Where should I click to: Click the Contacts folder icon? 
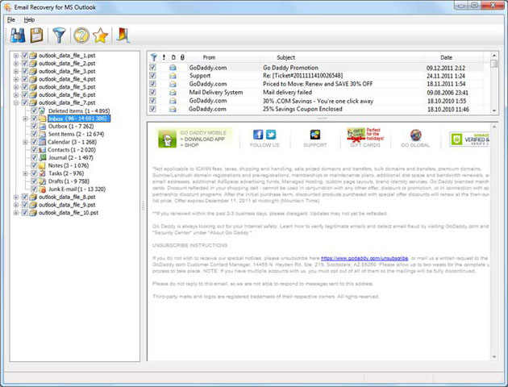pyautogui.click(x=42, y=150)
